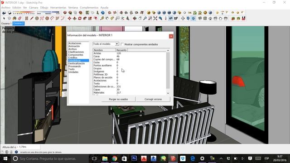This screenshot has height=163, width=290.
Task: Choose the Rotate tool
Action: tap(80, 18)
